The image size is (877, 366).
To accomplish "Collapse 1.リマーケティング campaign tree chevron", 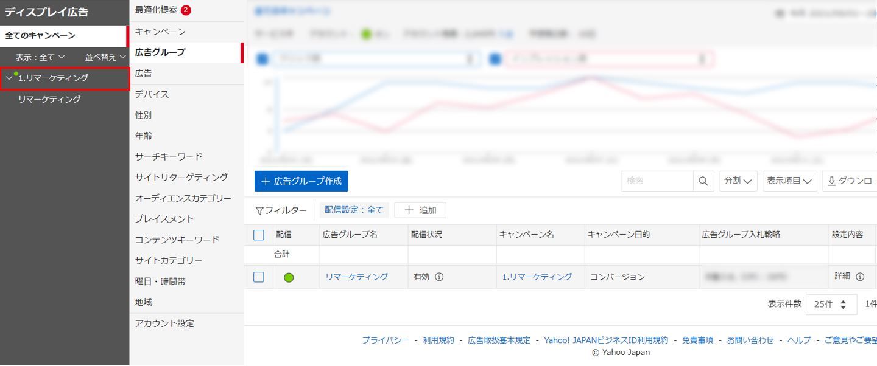I will (9, 78).
